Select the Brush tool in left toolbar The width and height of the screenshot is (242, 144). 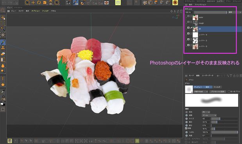3,42
